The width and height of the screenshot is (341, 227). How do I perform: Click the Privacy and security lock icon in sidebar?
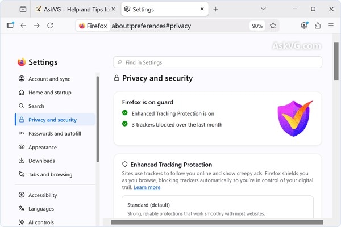point(22,120)
